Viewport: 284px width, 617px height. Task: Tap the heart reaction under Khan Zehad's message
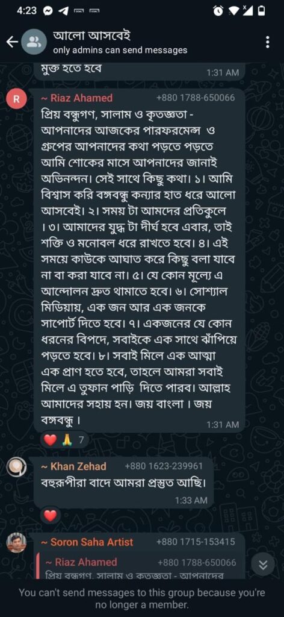(x=51, y=516)
